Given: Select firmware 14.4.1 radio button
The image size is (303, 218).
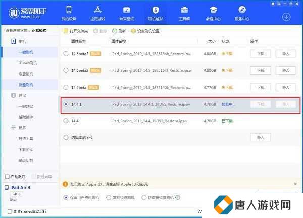Looking at the screenshot, I should [x=66, y=104].
